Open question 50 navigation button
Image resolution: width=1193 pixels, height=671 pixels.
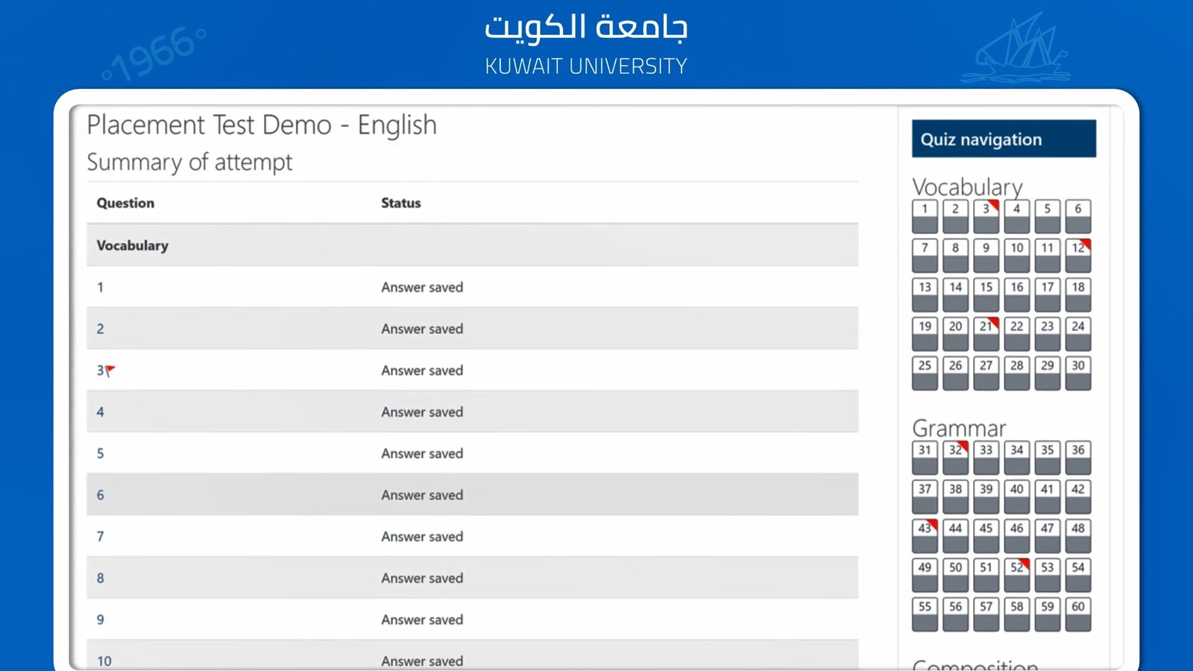(x=955, y=576)
